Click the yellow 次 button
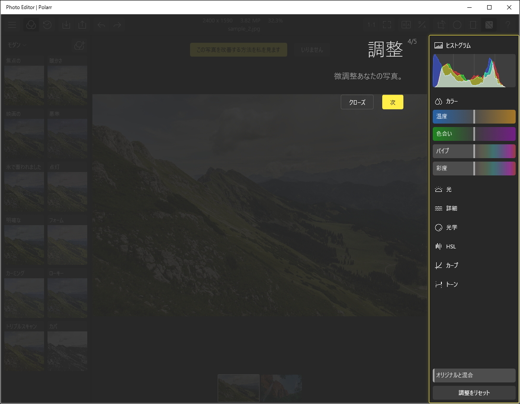The image size is (520, 404). [x=393, y=102]
